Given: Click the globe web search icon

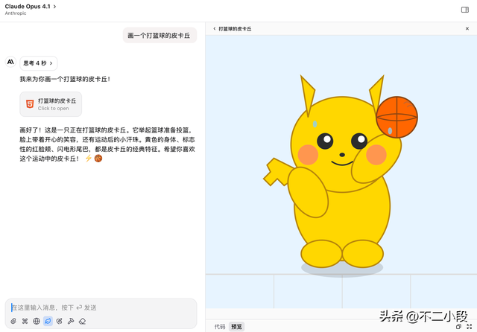Looking at the screenshot, I should pos(37,321).
